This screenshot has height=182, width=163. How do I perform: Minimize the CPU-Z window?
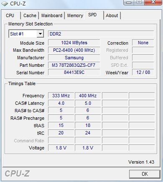129,2
